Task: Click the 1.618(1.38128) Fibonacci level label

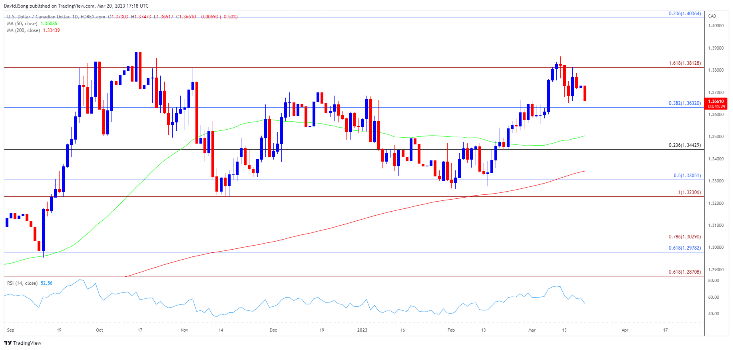Action: [685, 63]
